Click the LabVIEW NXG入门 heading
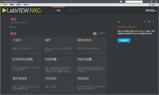 (127, 27)
